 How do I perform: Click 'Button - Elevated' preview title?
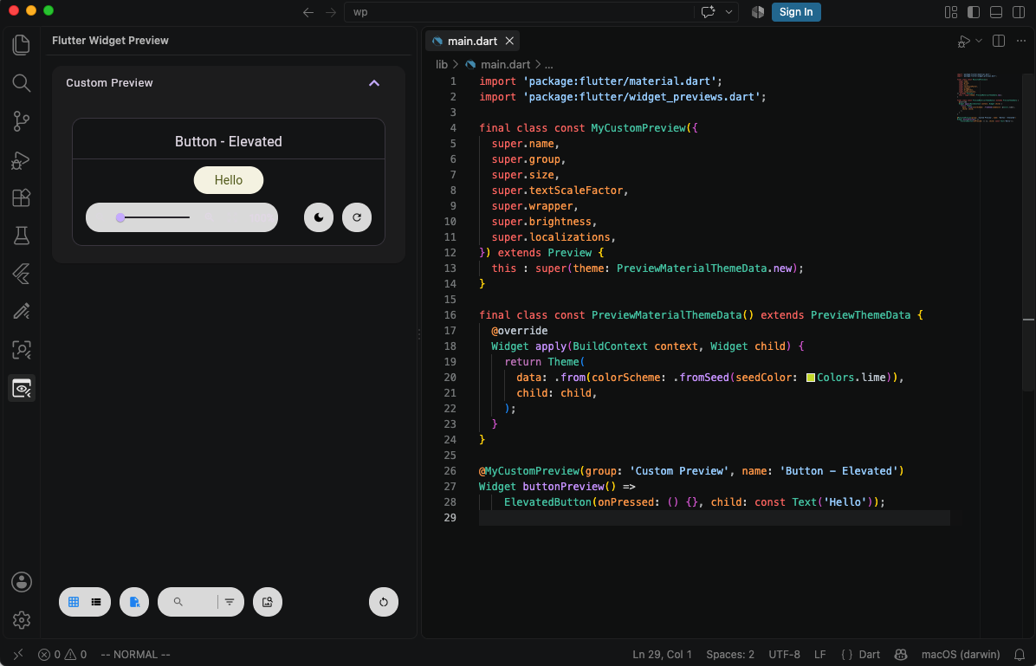[229, 141]
